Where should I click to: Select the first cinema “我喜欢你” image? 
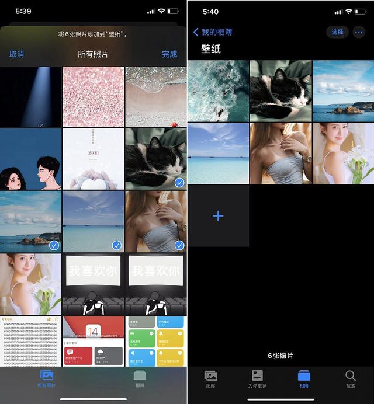coord(93,284)
